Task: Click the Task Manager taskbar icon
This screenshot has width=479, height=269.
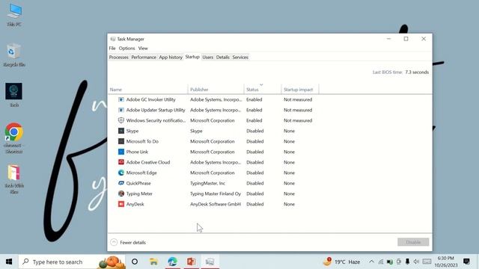Action: pos(210,262)
